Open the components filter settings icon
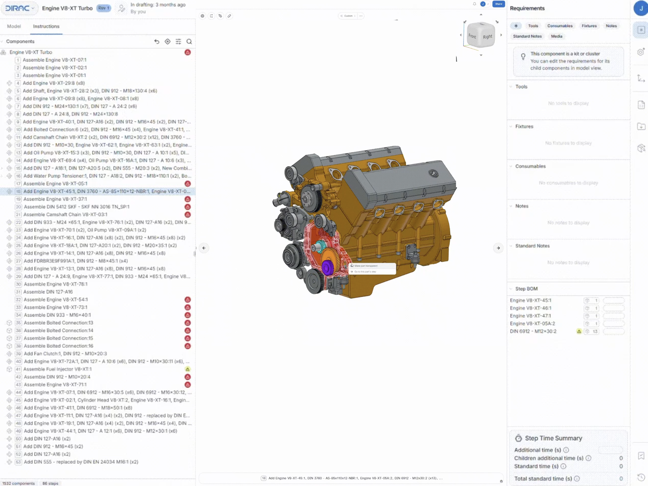This screenshot has height=486, width=648. tap(178, 42)
